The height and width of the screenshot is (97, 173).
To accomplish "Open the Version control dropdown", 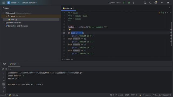I will [x=29, y=3].
